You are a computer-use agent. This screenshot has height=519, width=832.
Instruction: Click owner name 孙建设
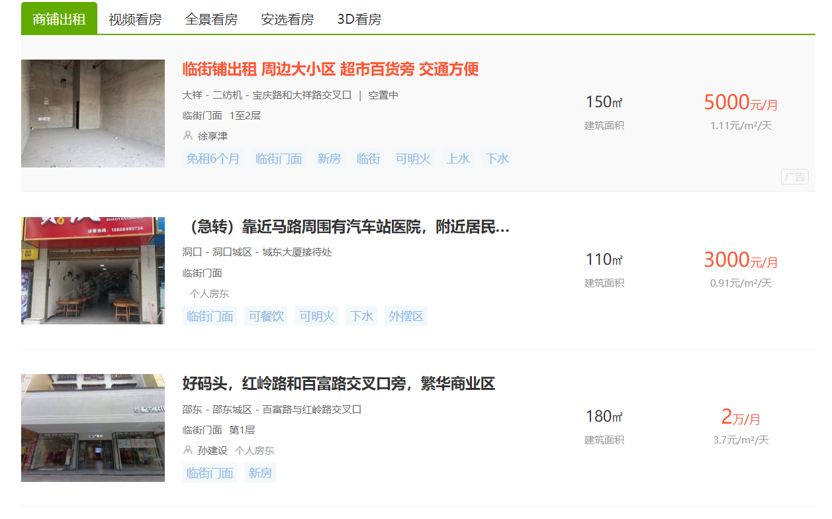(212, 450)
